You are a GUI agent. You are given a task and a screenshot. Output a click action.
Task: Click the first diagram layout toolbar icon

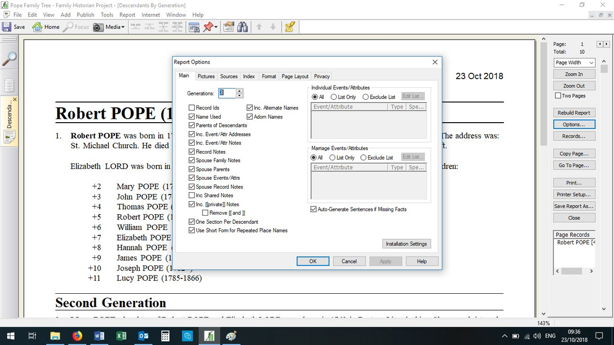click(136, 27)
